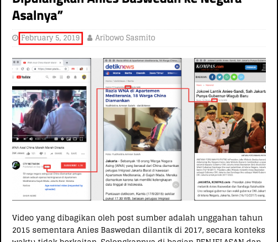Click the February 5, 2019 date link
Viewport: 278px width, 242px height.
(50, 38)
